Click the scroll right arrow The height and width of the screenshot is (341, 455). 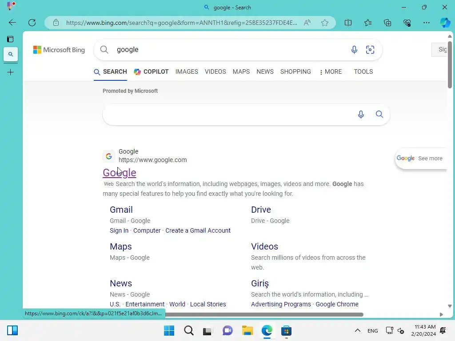[x=441, y=315]
